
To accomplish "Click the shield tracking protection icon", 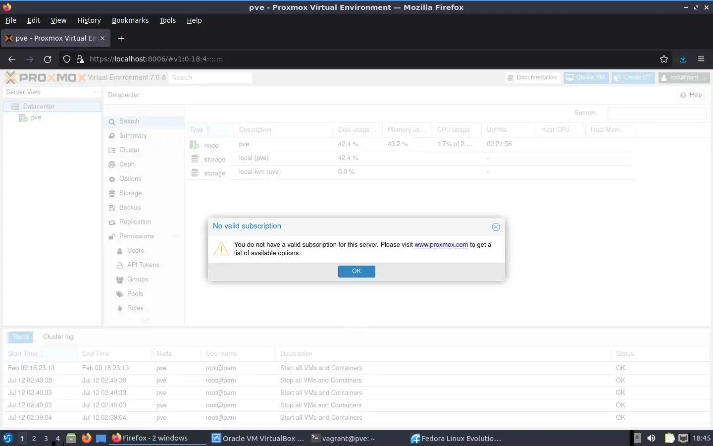I will click(x=67, y=59).
